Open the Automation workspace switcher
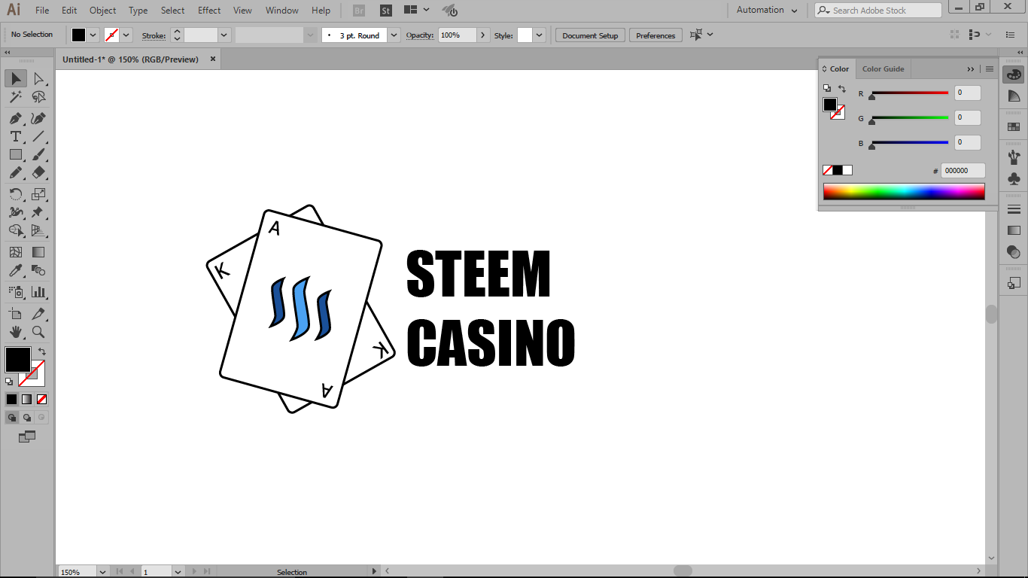The height and width of the screenshot is (578, 1028). 767,10
